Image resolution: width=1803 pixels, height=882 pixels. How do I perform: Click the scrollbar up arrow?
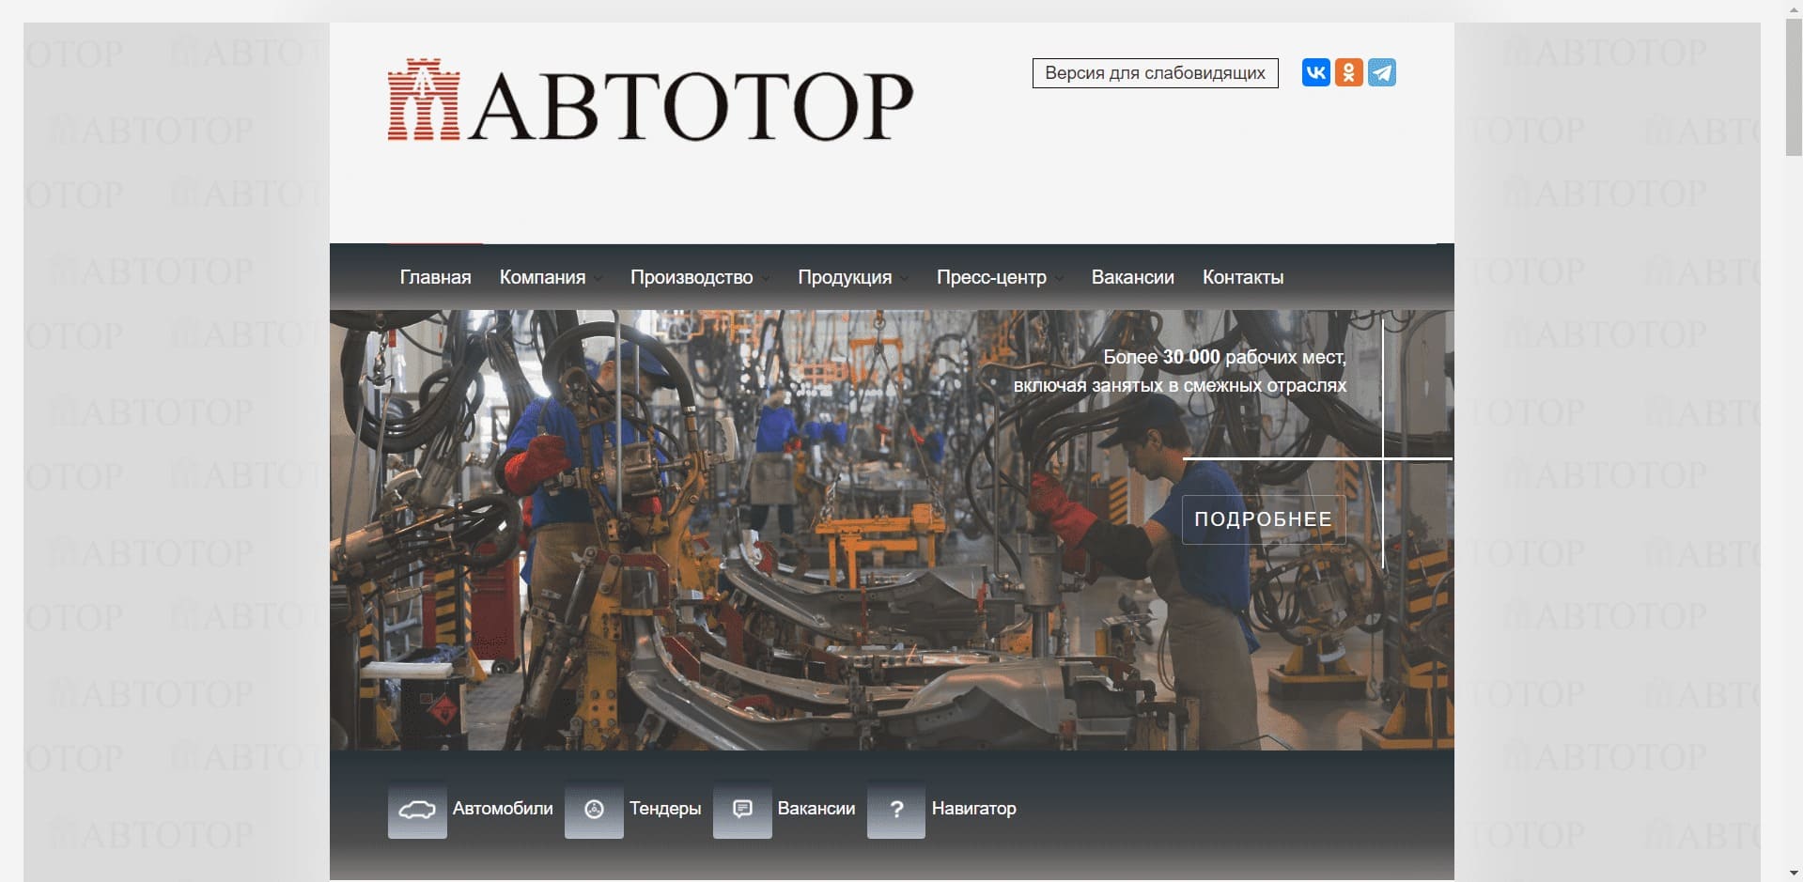coord(1794,8)
